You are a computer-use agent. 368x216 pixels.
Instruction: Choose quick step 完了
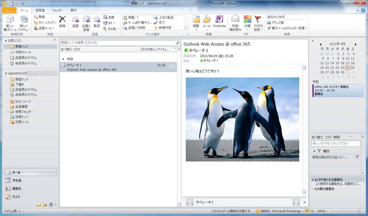point(159,22)
